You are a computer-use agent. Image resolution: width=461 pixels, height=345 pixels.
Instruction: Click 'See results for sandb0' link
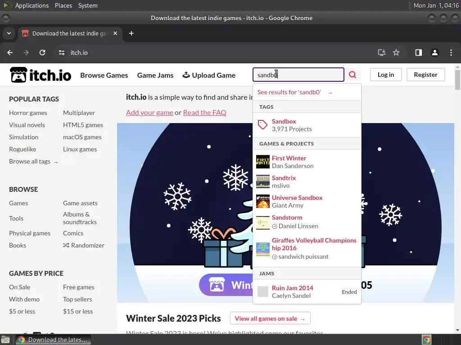tap(295, 92)
